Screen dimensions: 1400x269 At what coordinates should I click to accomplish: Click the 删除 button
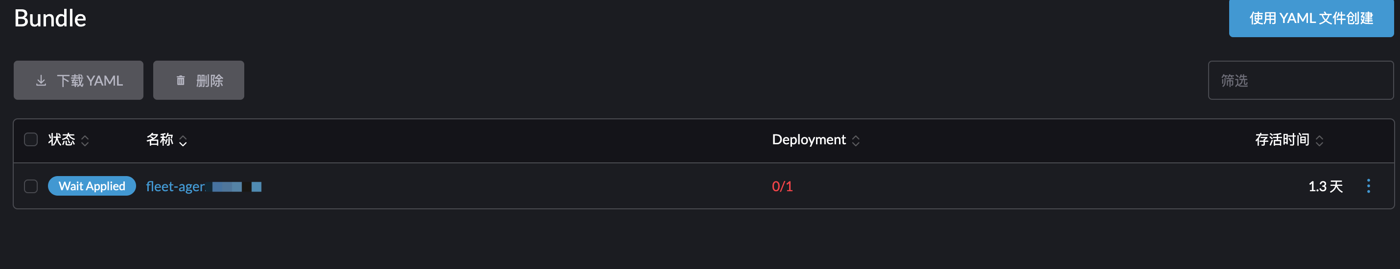click(198, 80)
